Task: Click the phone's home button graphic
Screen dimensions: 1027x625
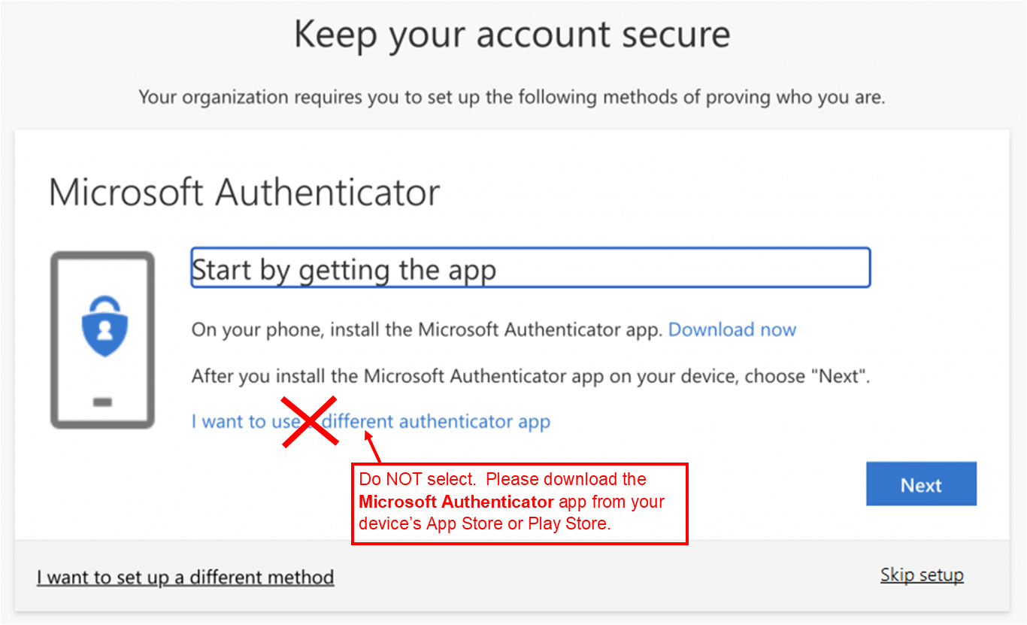Action: pos(101,403)
